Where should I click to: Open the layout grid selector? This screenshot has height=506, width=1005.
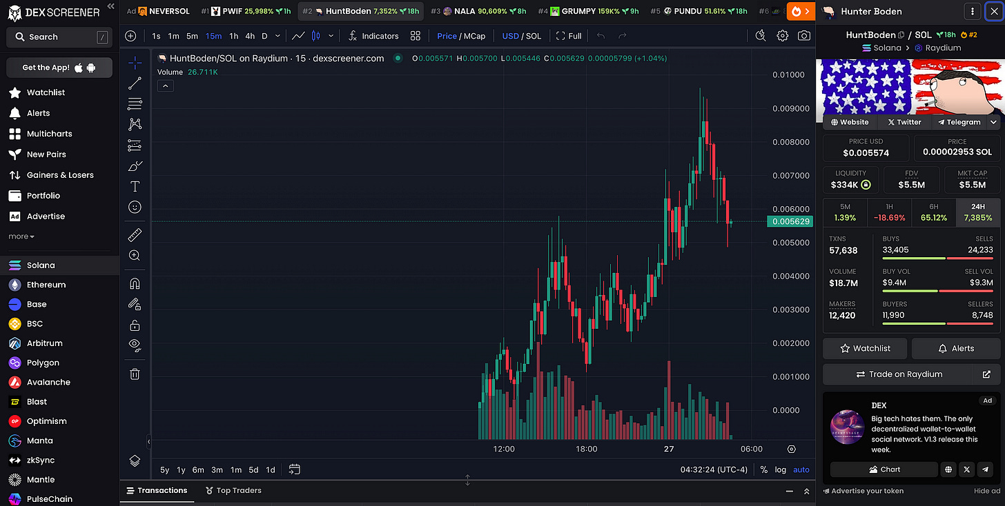tap(416, 36)
